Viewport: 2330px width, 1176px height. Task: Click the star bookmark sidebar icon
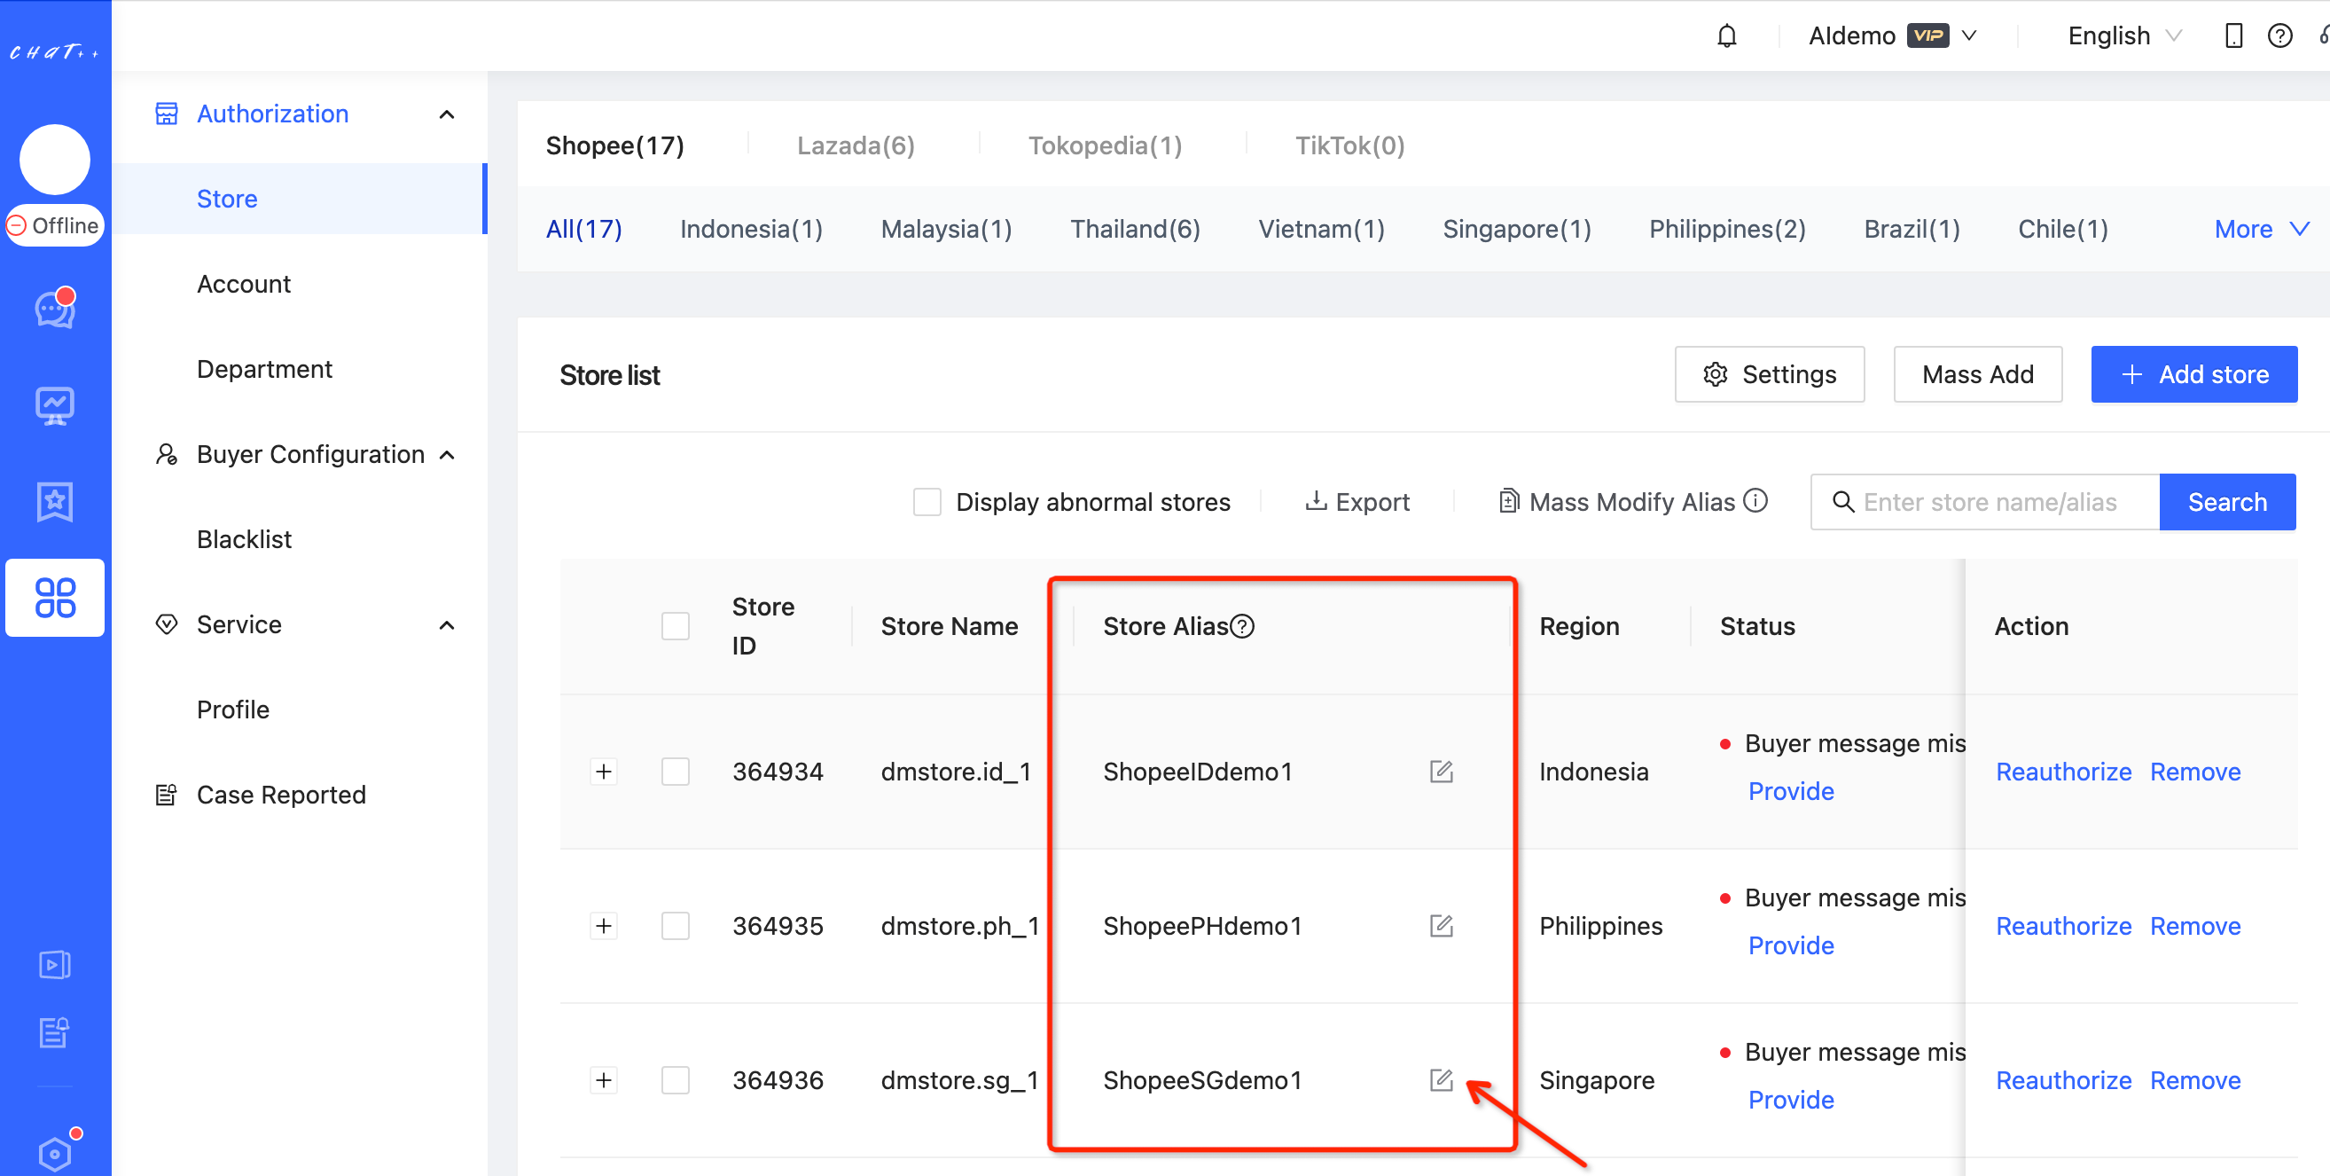pos(54,501)
